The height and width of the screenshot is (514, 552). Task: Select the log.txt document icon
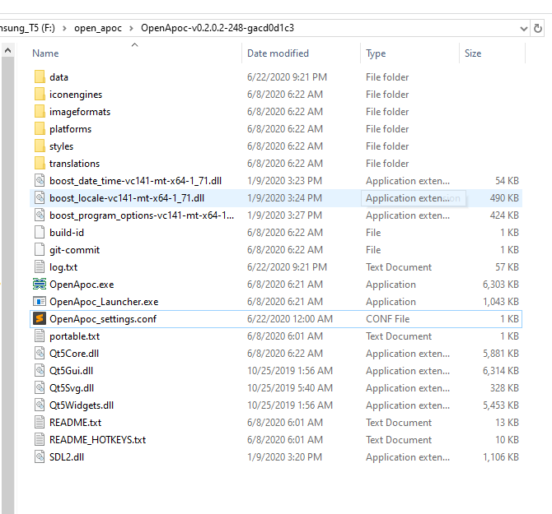point(40,267)
